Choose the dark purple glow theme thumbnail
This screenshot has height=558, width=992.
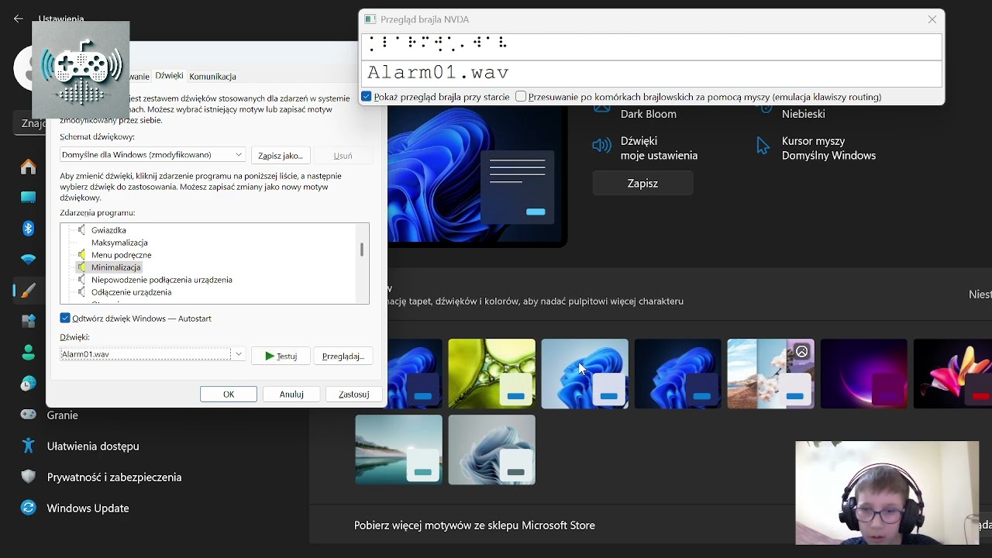[x=863, y=374]
